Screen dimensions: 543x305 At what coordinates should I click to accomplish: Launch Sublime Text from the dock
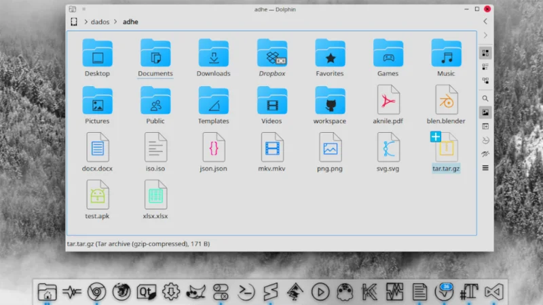click(270, 292)
